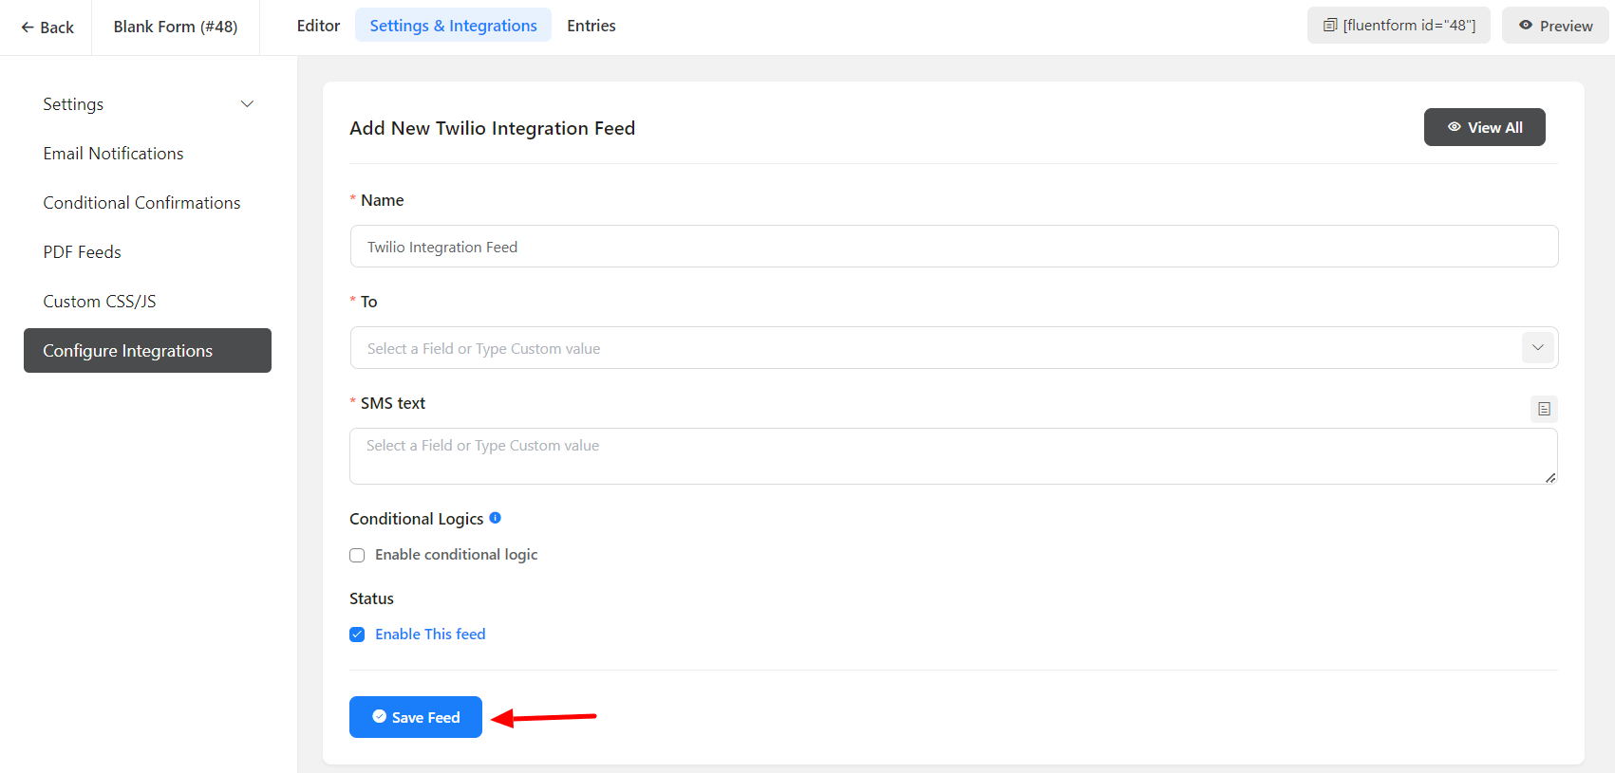This screenshot has width=1615, height=773.
Task: Select Custom CSS/JS sidebar item
Action: (99, 302)
